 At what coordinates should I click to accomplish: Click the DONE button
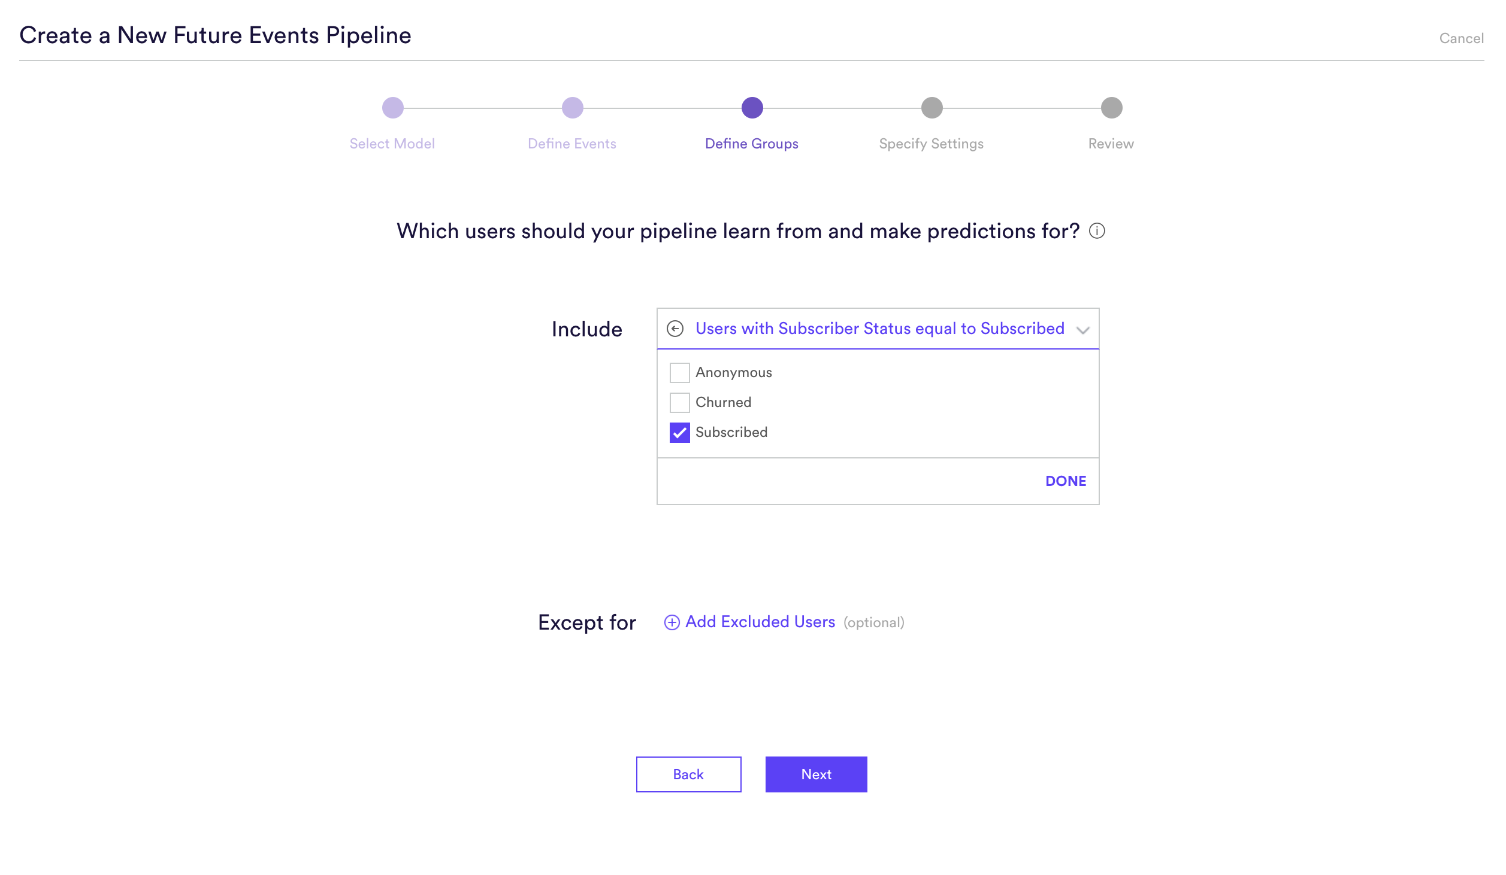point(1066,481)
